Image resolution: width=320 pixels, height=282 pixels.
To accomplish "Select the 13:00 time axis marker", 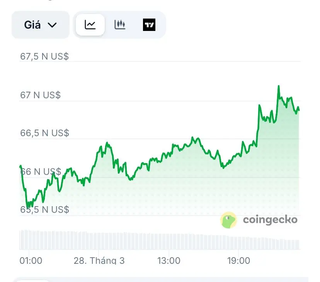I will point(169,261).
